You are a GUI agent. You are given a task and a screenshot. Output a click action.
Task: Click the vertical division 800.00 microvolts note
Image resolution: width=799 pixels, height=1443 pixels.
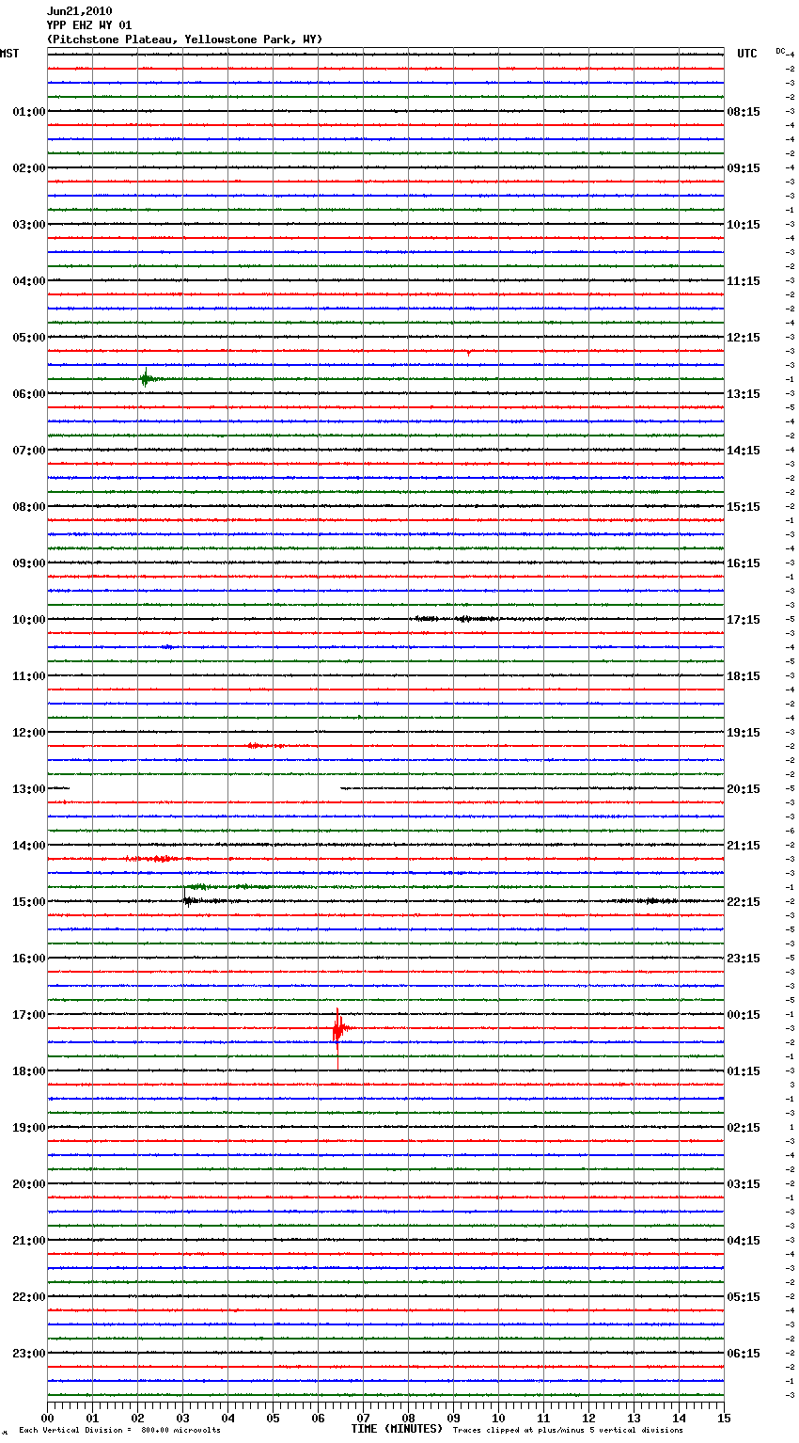[x=119, y=1430]
